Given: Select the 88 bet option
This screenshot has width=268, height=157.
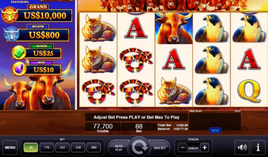Looking at the screenshot, I should point(31,147).
